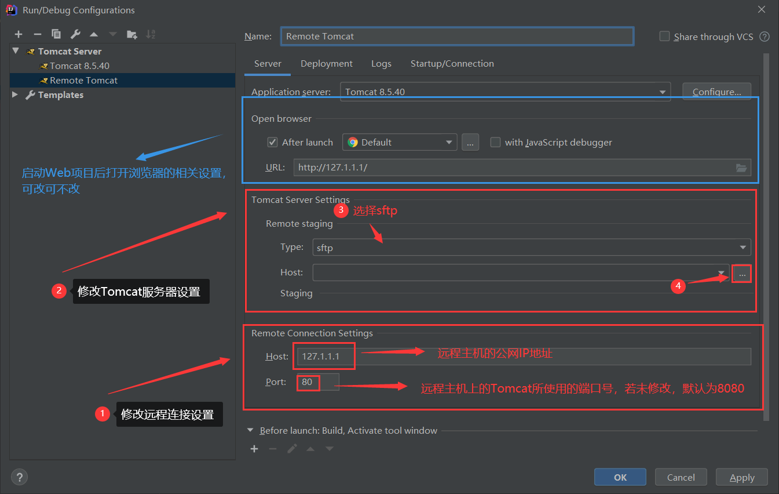Remove the before launch task

pyautogui.click(x=273, y=449)
